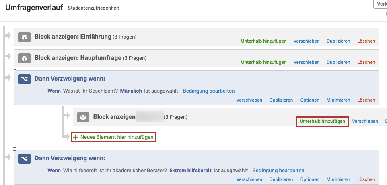Click the Hauptumfrage block cube icon
Viewport: 387px width, 185px height.
click(24, 58)
